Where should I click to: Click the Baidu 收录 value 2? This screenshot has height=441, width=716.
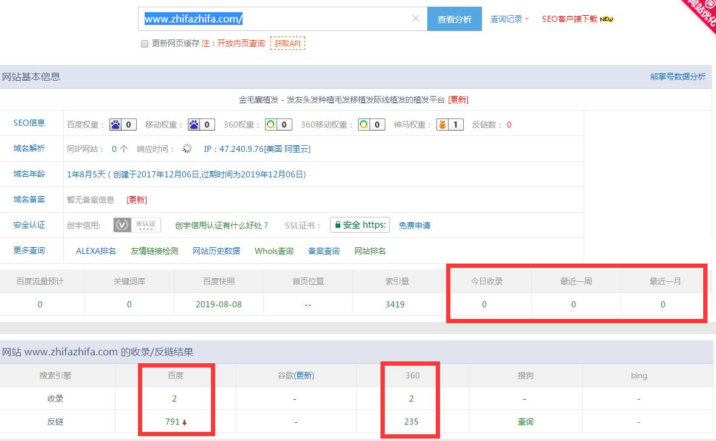pyautogui.click(x=174, y=399)
